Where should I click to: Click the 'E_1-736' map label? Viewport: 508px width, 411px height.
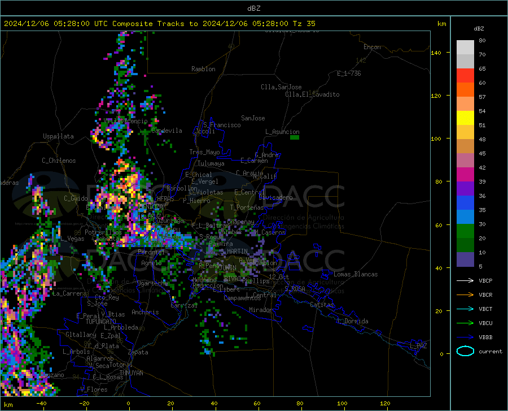click(x=349, y=73)
